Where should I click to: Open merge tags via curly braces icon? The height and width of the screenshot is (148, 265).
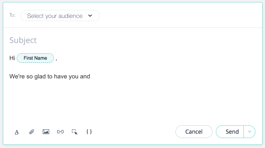89,132
